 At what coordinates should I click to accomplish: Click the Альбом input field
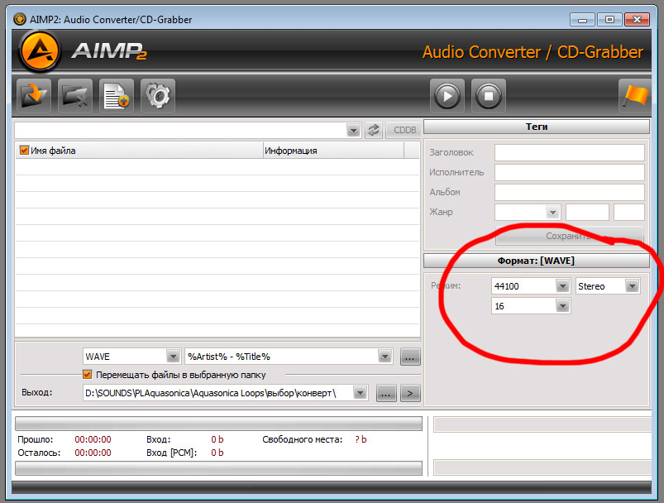(x=570, y=192)
